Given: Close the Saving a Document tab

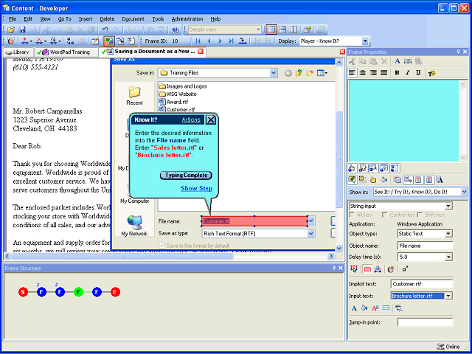Looking at the screenshot, I should 200,52.
